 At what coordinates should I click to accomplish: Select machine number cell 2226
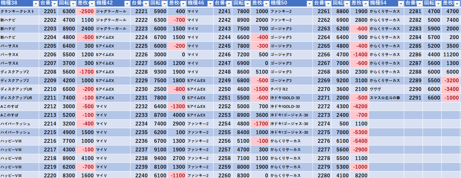(140, 55)
